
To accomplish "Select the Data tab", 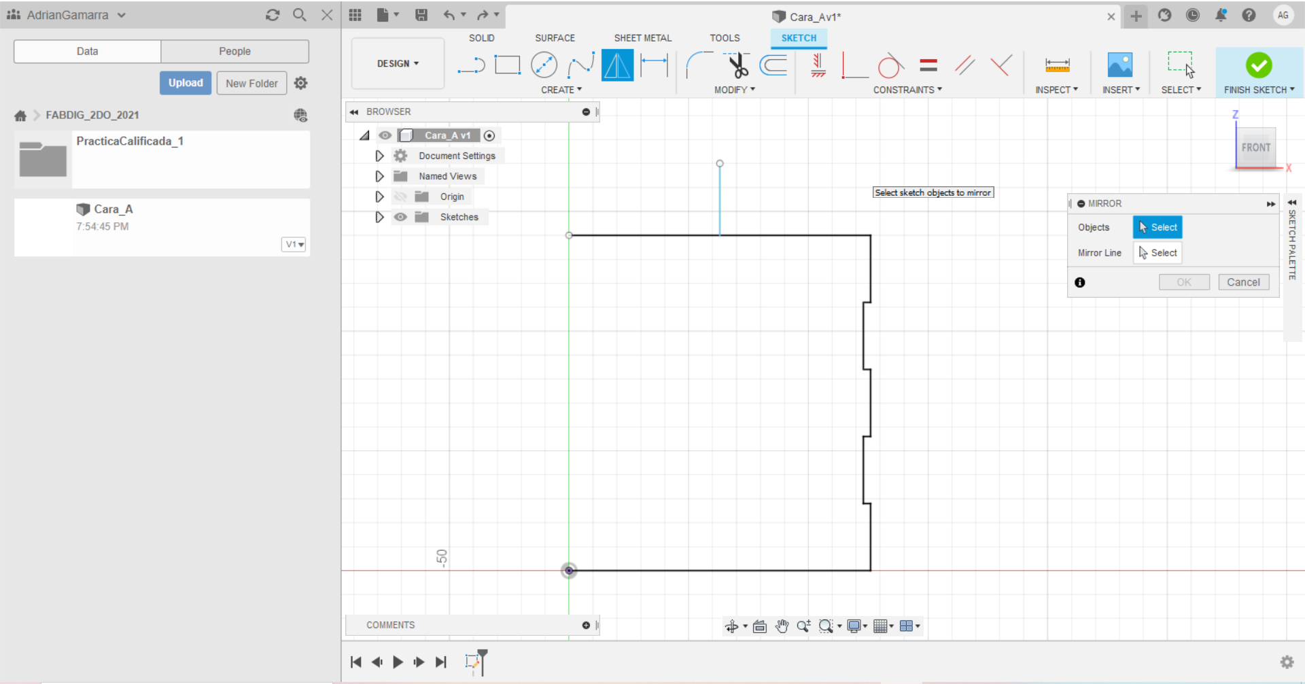I will click(x=87, y=51).
